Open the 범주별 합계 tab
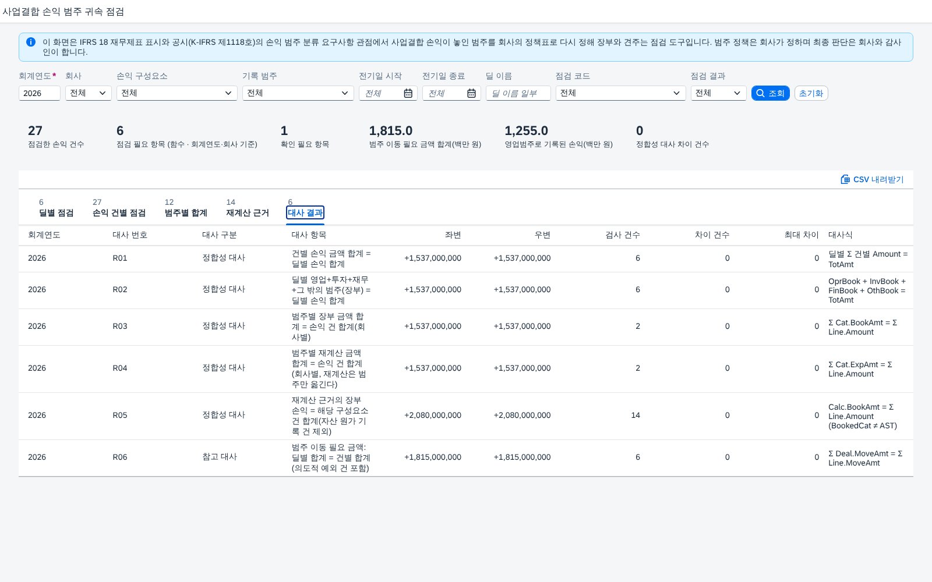Viewport: 932px width, 582px height. pyautogui.click(x=186, y=212)
